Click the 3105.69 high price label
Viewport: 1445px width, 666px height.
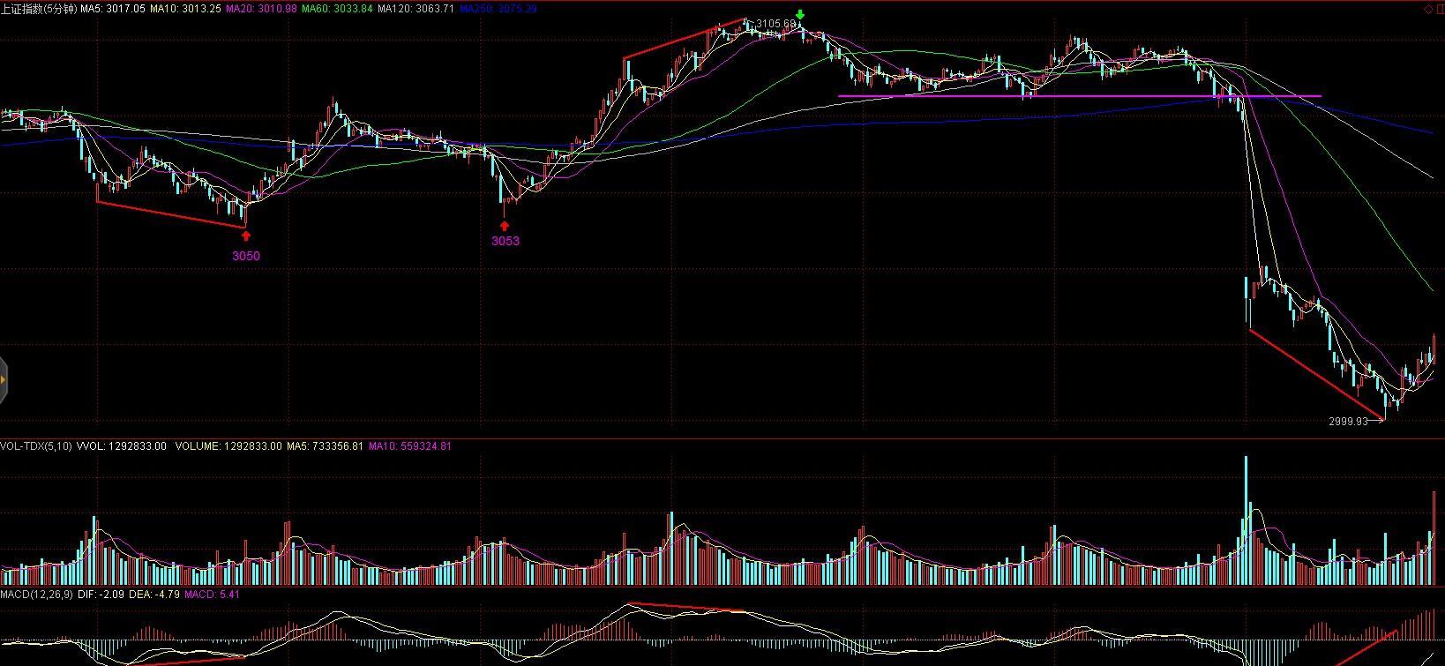coord(776,24)
